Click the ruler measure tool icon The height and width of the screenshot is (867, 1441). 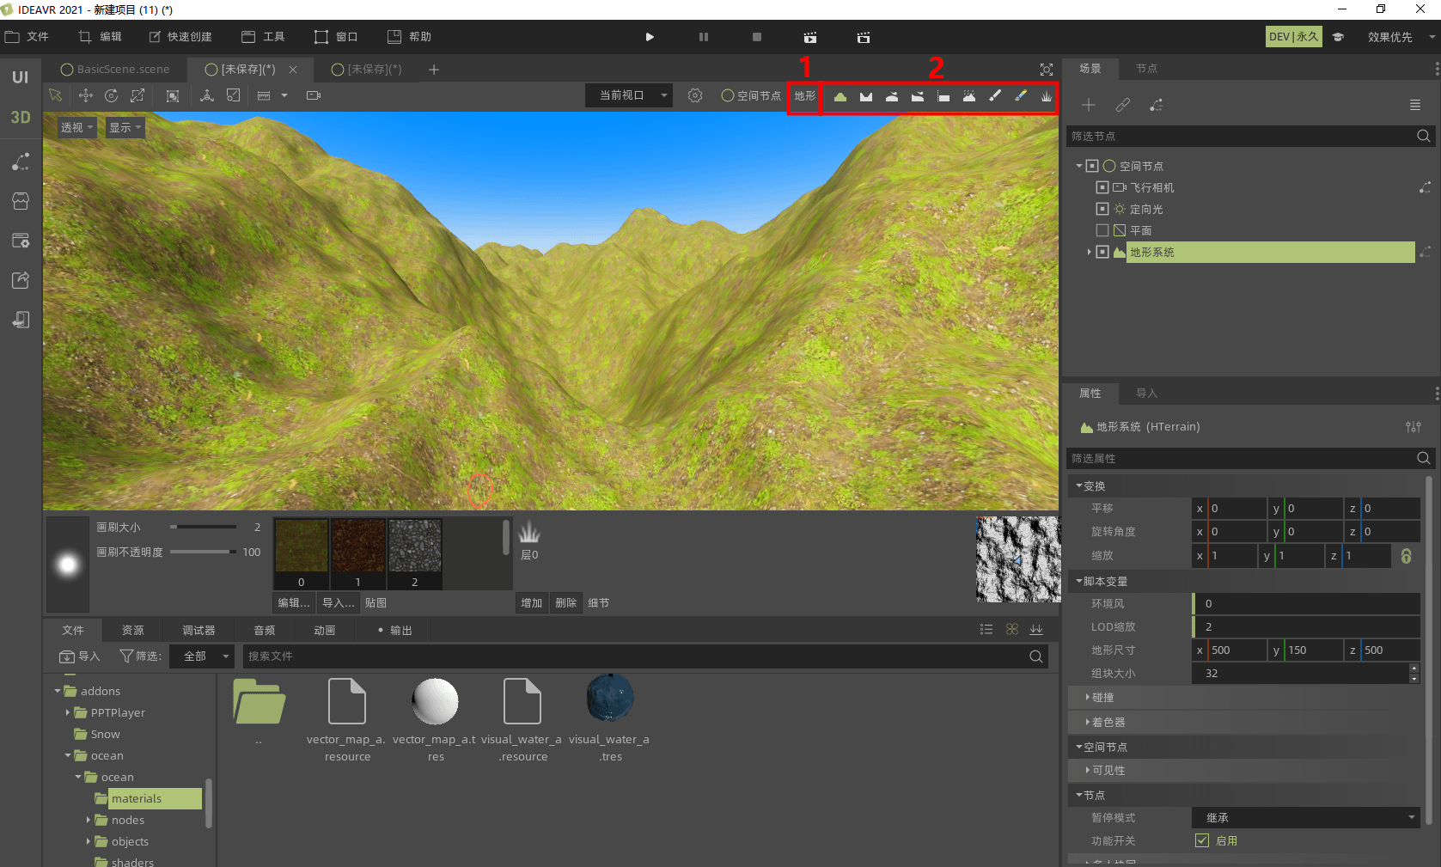(x=264, y=95)
